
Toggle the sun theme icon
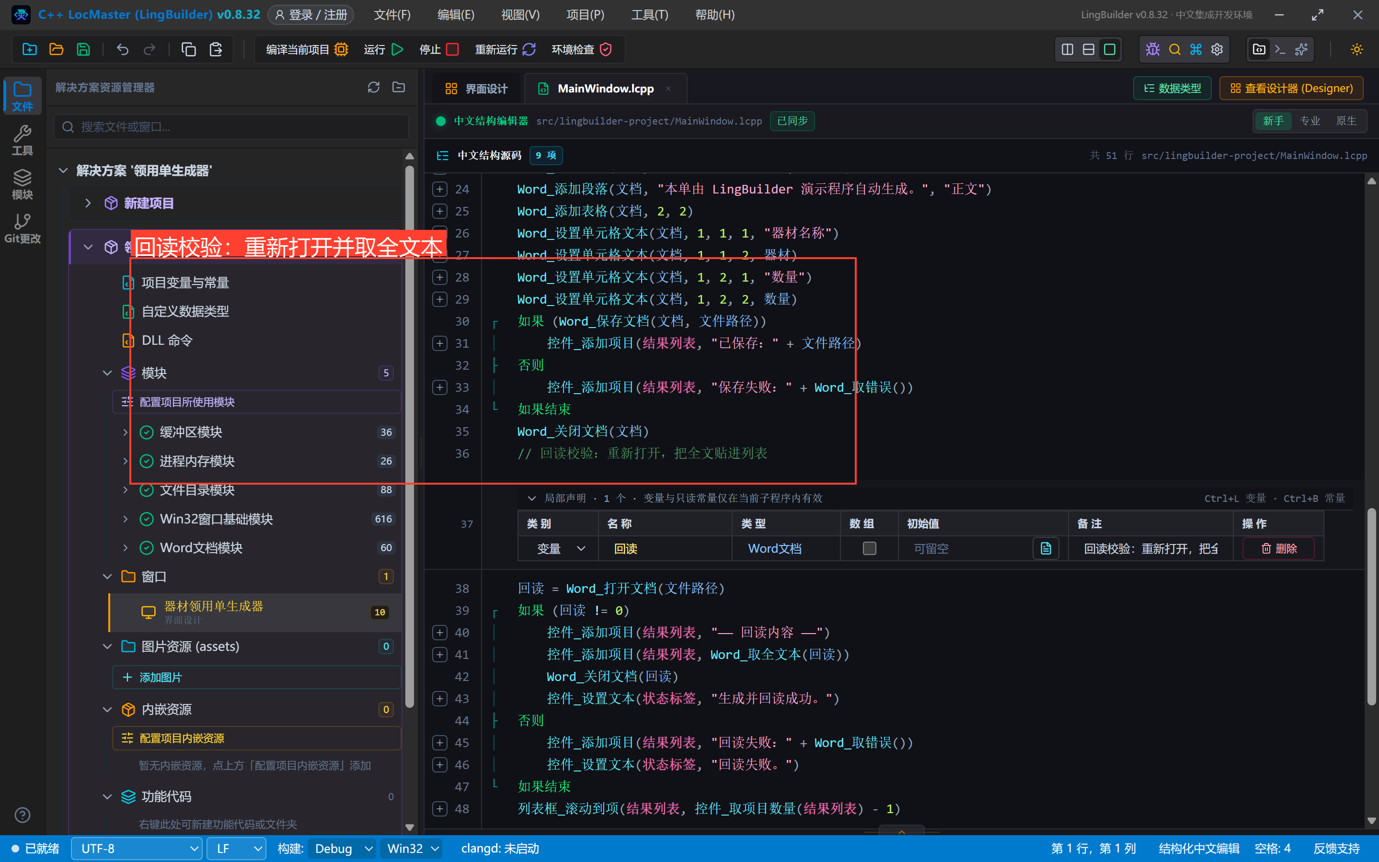[1357, 50]
